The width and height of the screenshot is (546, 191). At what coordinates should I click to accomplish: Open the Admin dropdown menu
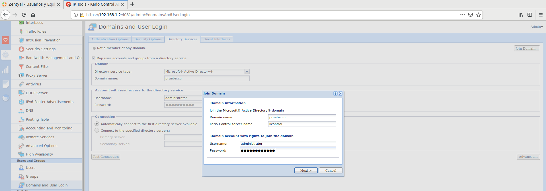(x=537, y=27)
